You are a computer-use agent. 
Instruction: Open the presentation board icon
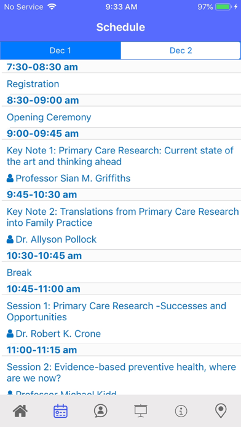(141, 410)
